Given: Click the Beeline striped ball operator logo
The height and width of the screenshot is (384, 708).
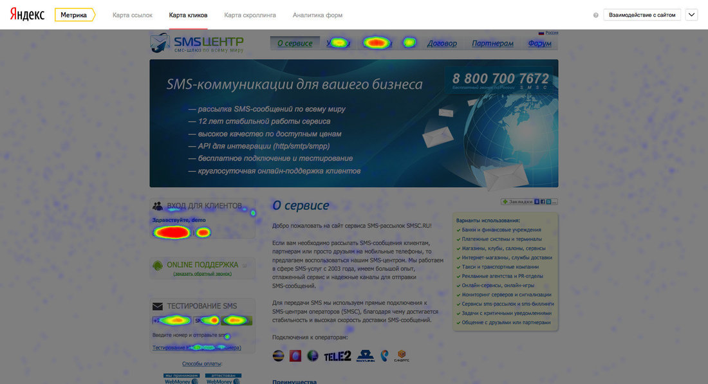Looking at the screenshot, I should (x=279, y=356).
